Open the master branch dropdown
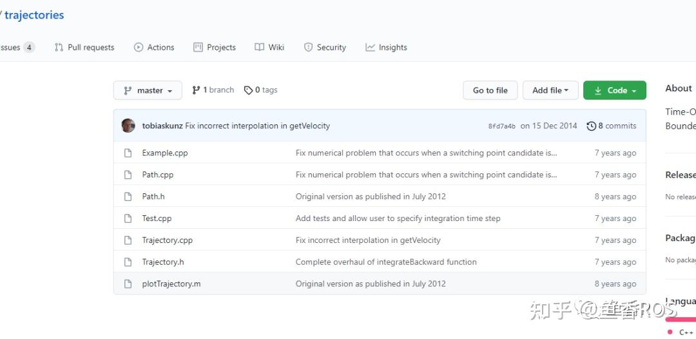Screen dimensions: 696x339 point(148,91)
